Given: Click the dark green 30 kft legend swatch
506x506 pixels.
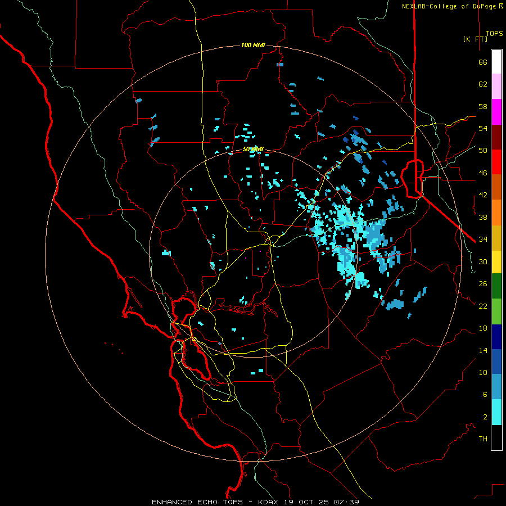Looking at the screenshot, I should 496,286.
